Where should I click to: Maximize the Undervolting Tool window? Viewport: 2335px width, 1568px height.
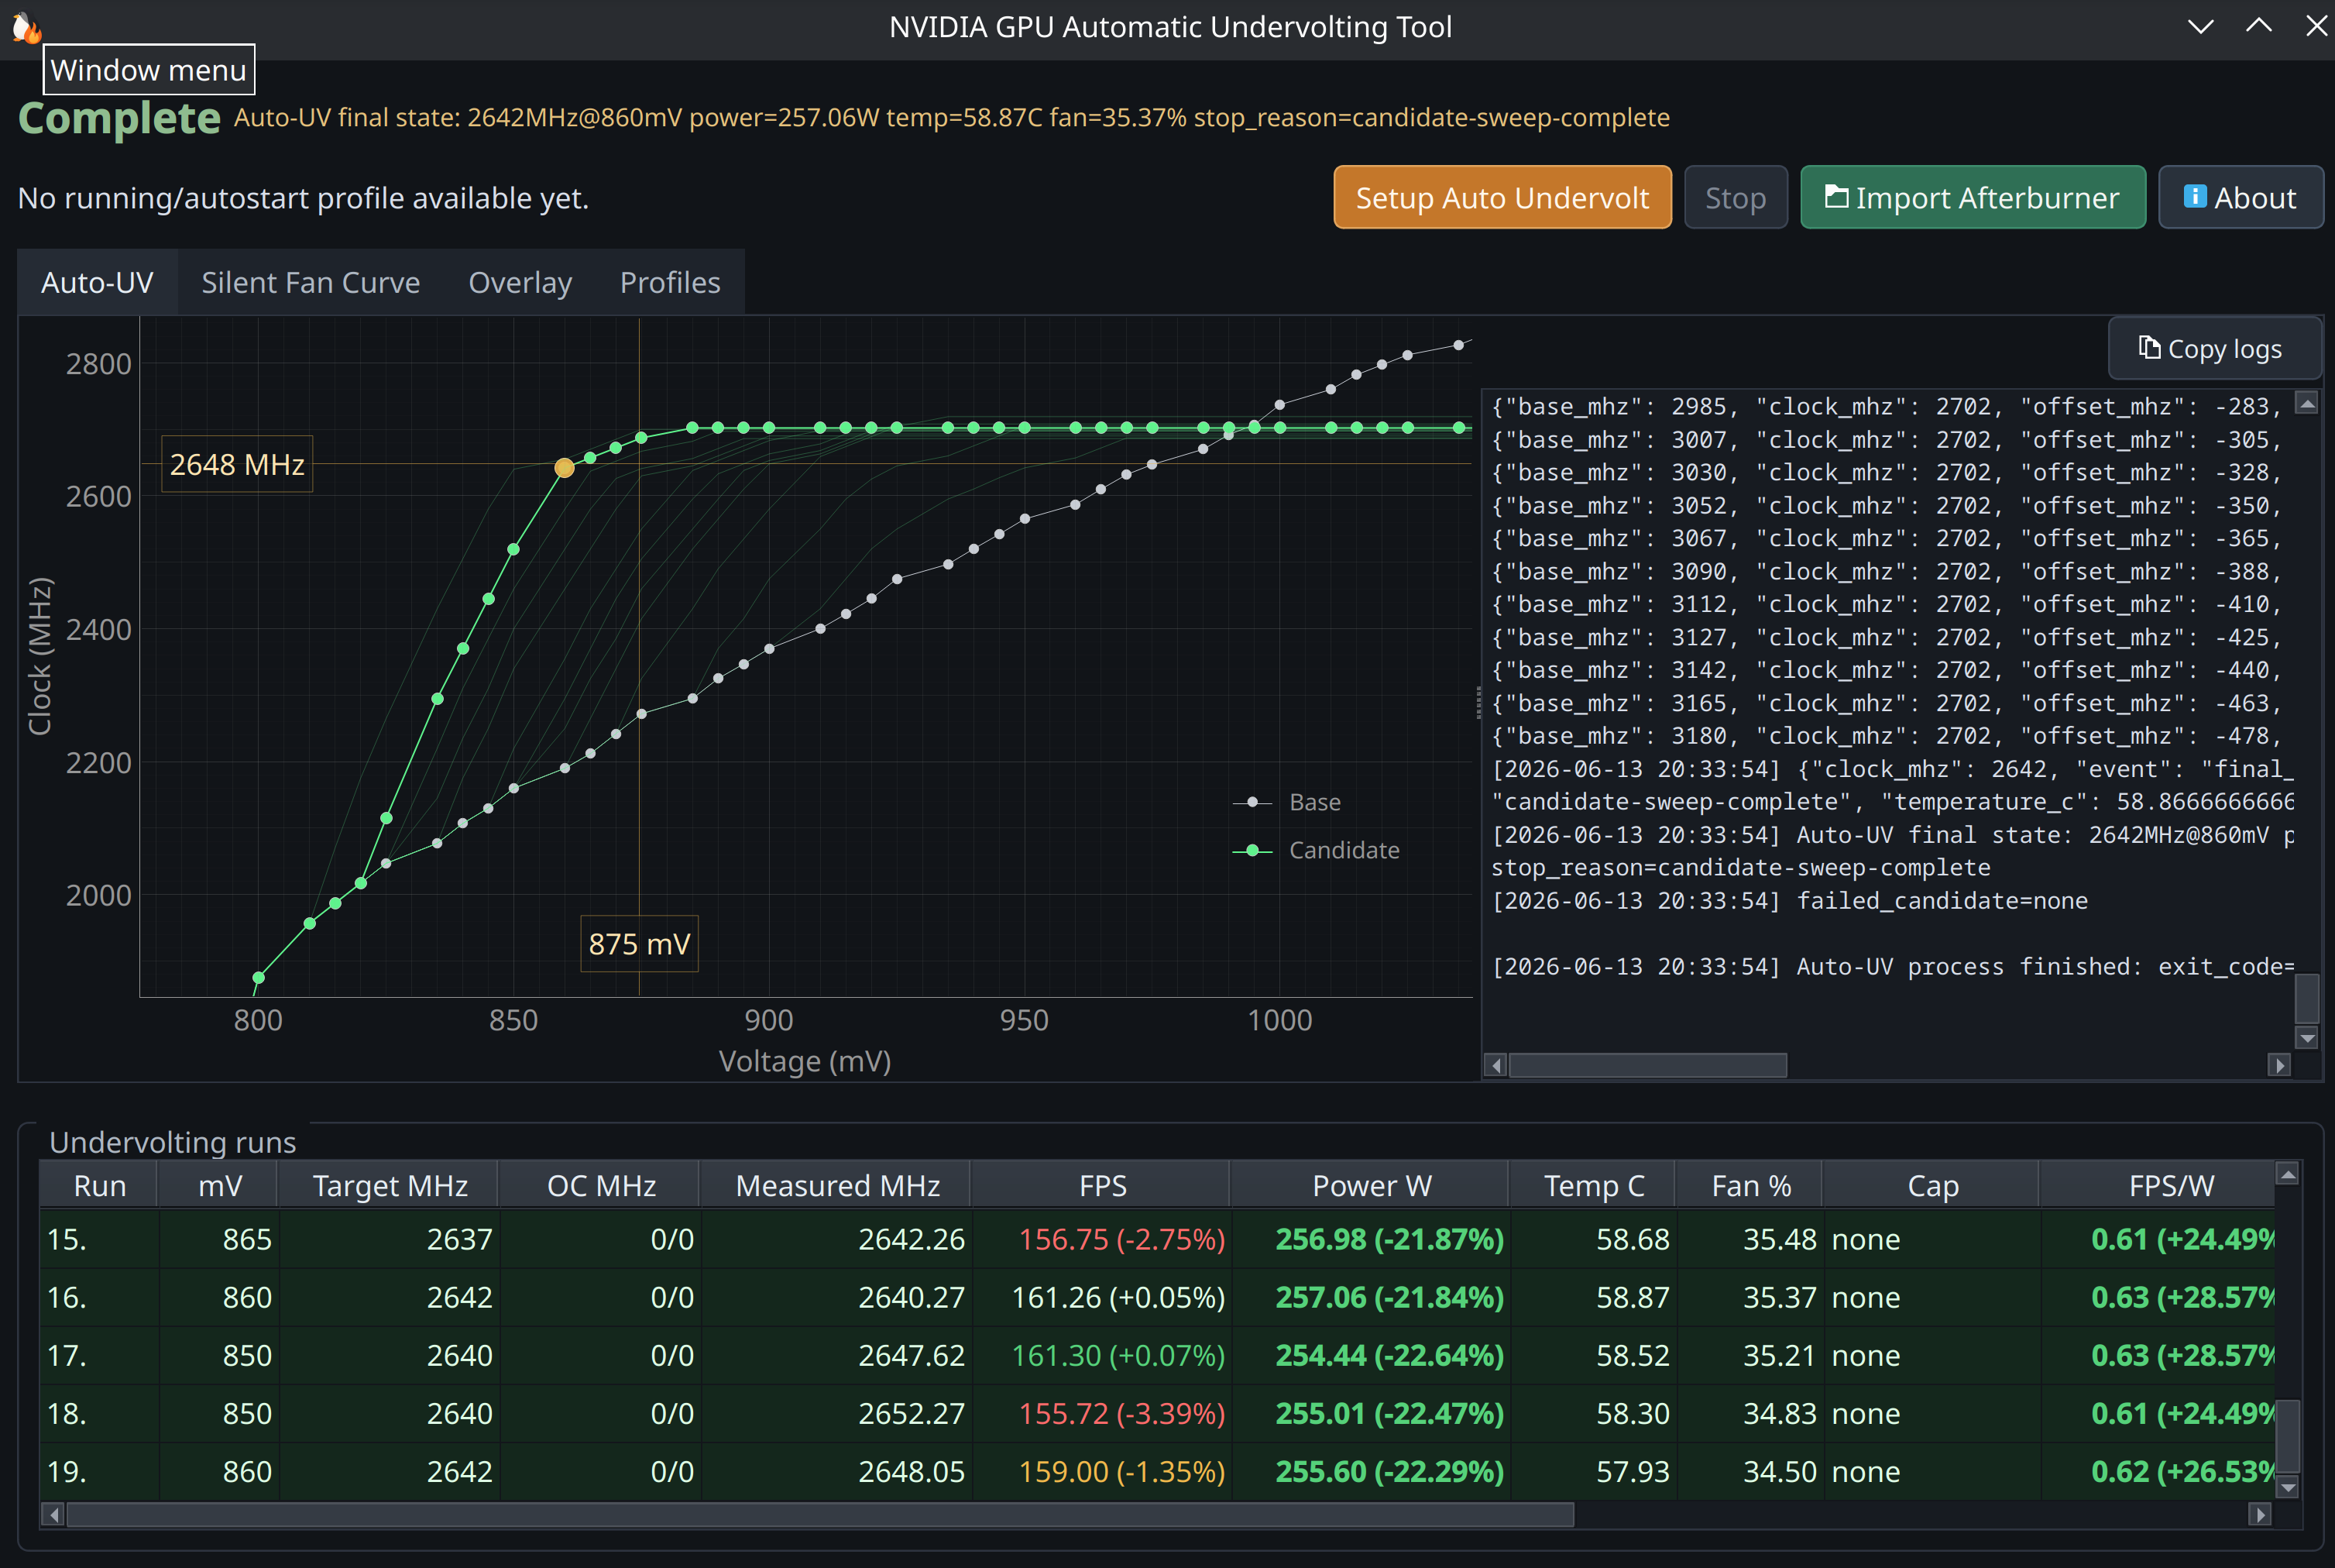pyautogui.click(x=2259, y=27)
